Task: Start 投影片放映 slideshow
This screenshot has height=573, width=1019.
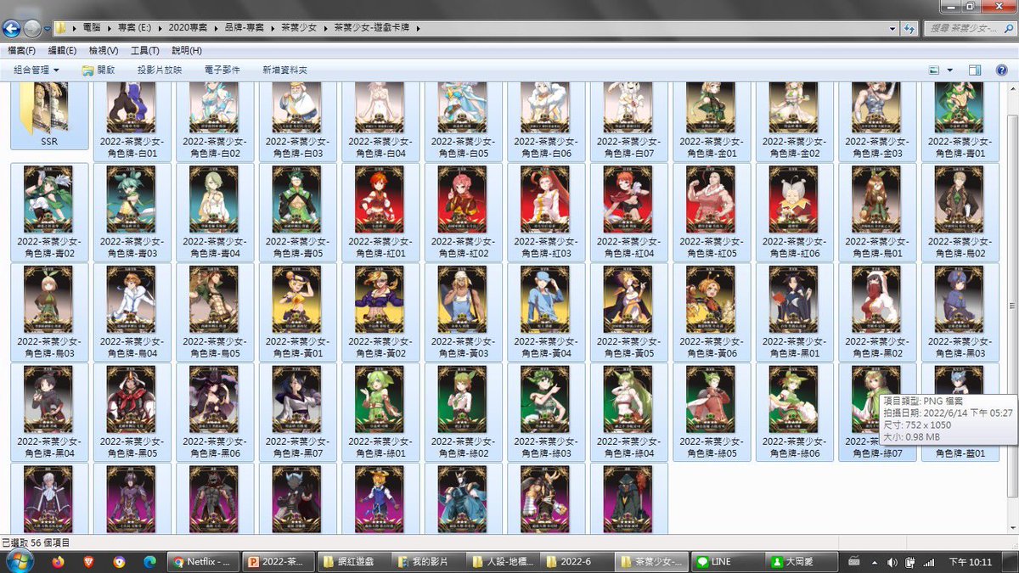Action: point(160,70)
